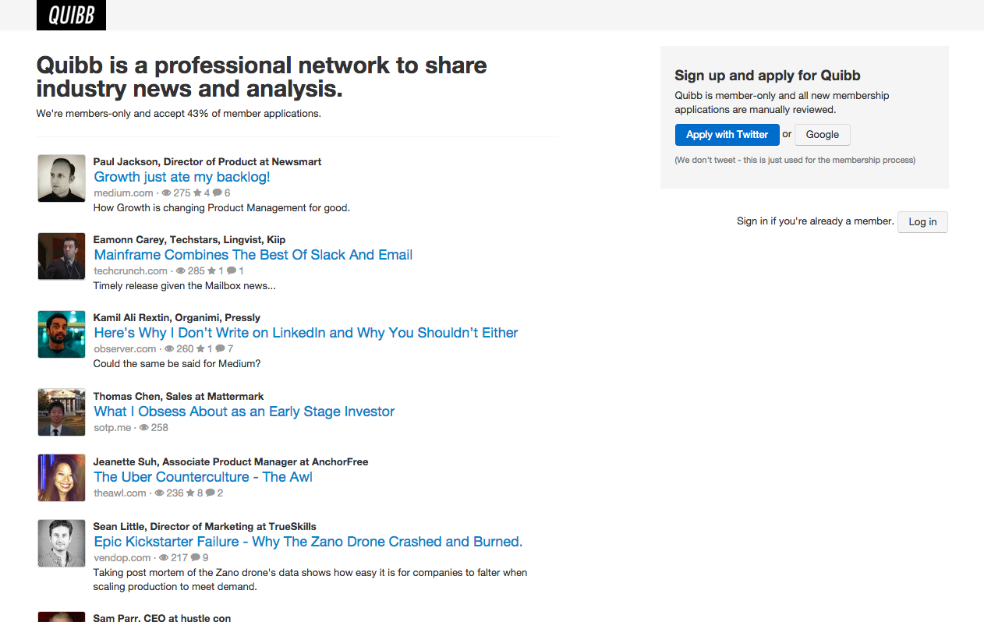
Task: Click theawl.com source label
Action: coord(120,493)
